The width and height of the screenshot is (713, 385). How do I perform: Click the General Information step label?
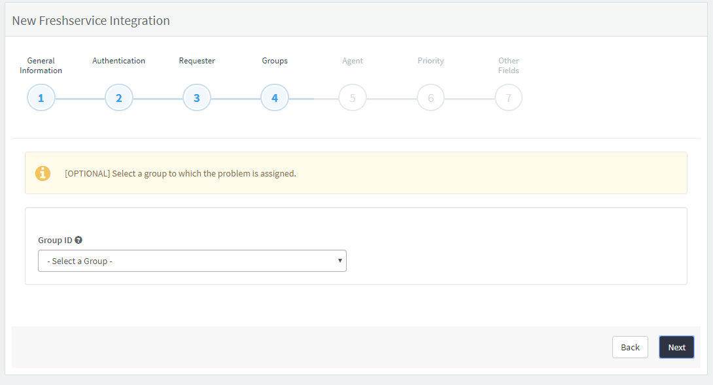41,65
